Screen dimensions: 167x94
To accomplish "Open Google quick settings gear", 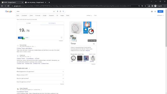I will [x=152, y=11].
